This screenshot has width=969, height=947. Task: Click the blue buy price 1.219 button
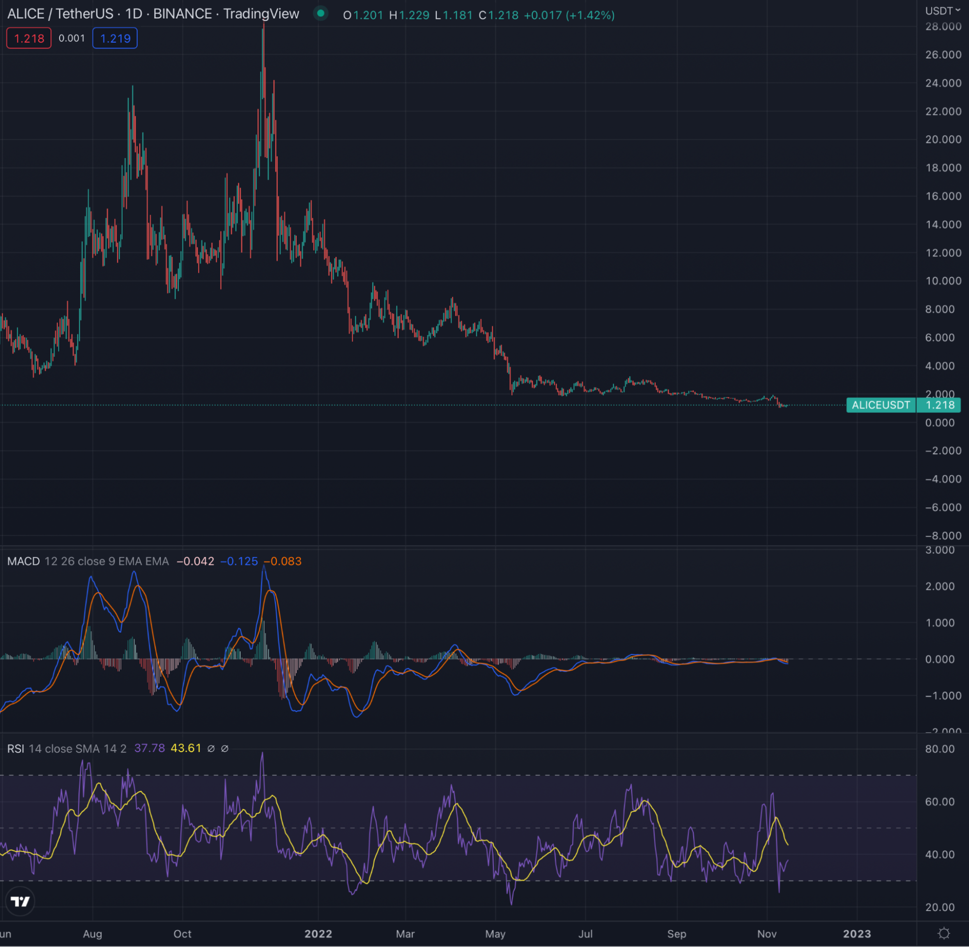[115, 38]
